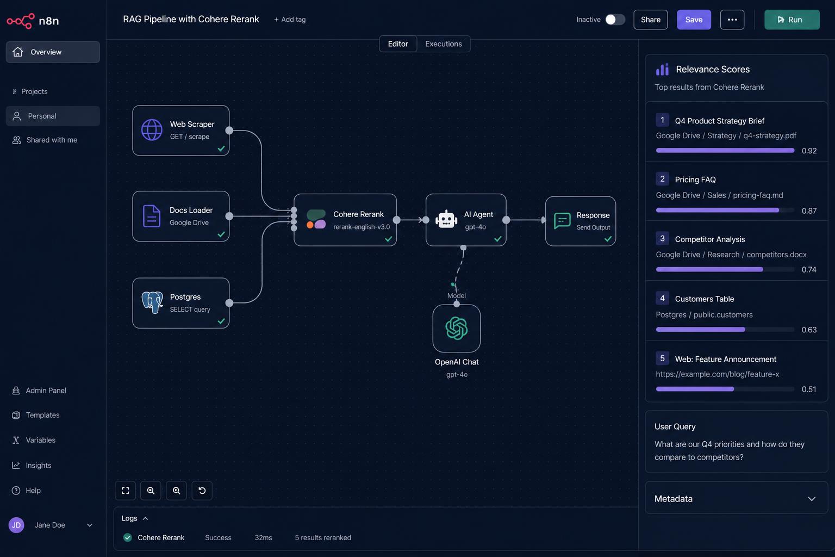Click the zoom icon beside fit-to-view
This screenshot has height=557, width=835.
click(151, 491)
